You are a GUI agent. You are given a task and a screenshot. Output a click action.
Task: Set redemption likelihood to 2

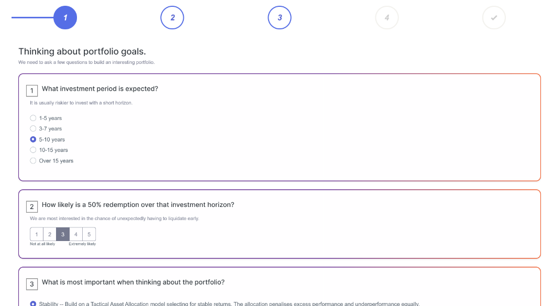(x=50, y=234)
